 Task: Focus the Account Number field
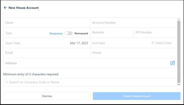(x=133, y=23)
